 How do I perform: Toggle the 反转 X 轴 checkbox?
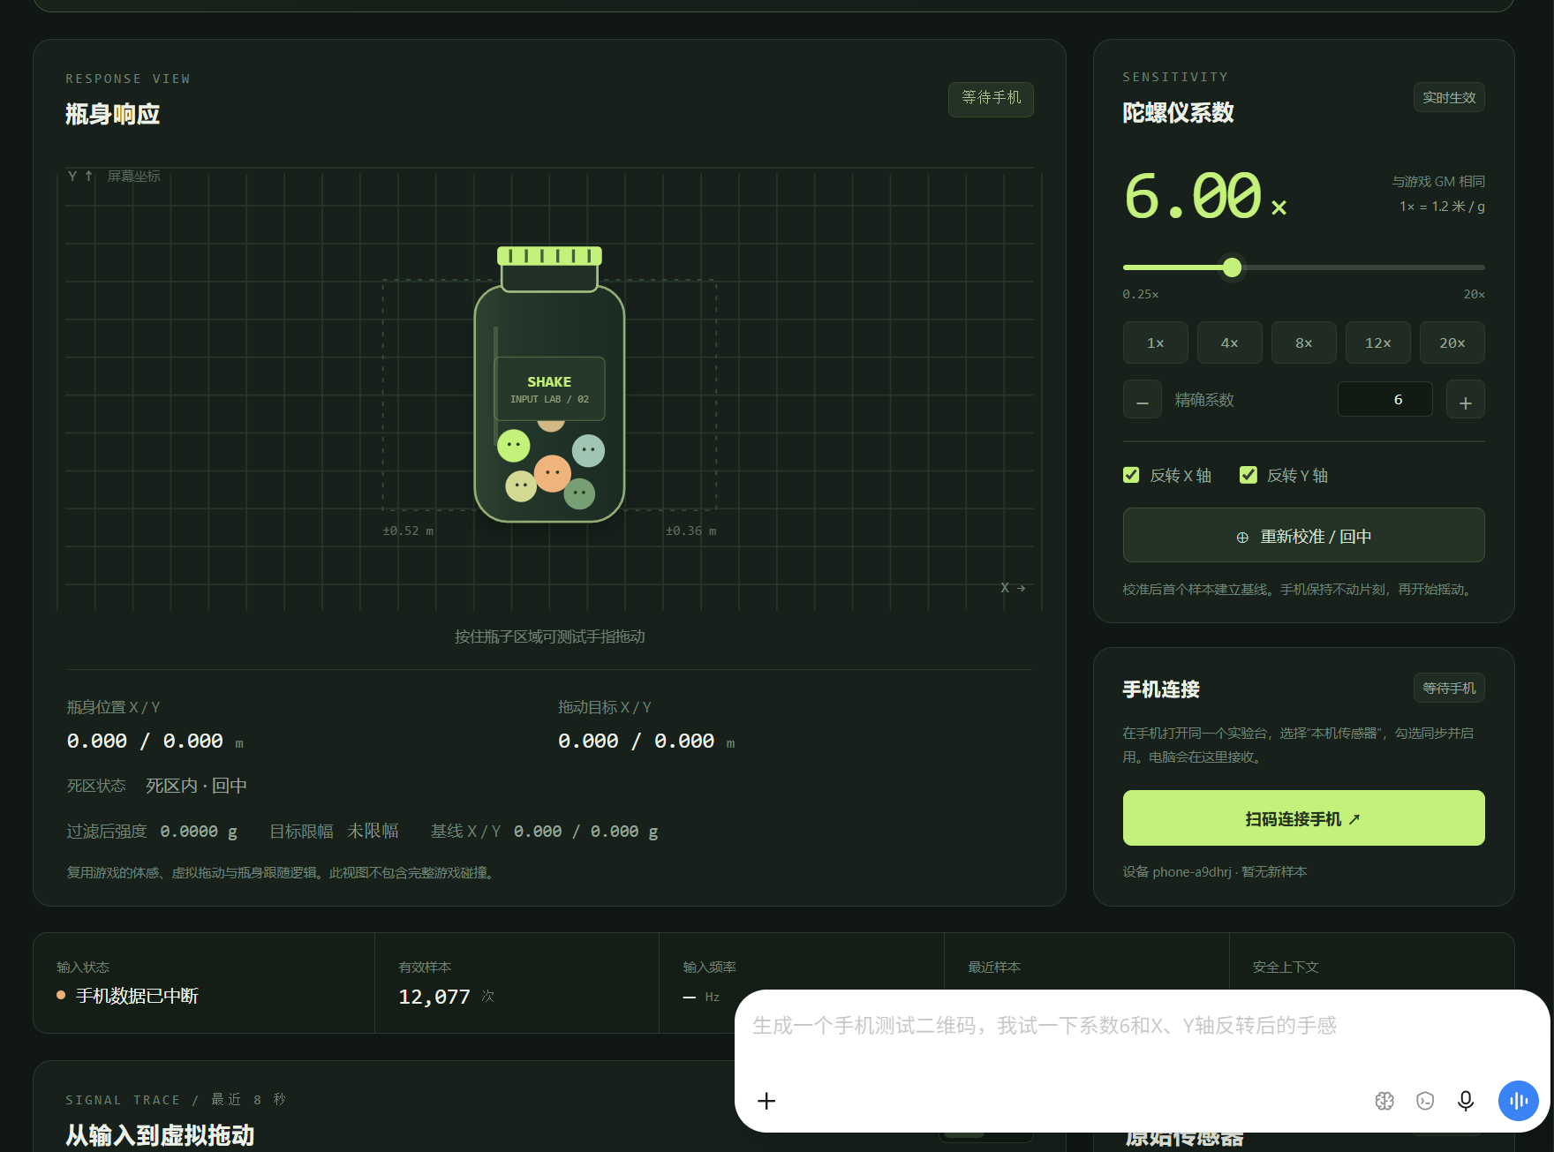click(x=1131, y=475)
